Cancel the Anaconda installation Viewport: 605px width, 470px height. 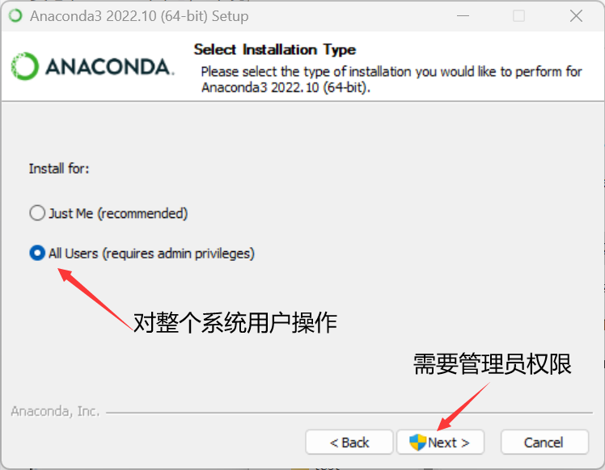click(544, 443)
